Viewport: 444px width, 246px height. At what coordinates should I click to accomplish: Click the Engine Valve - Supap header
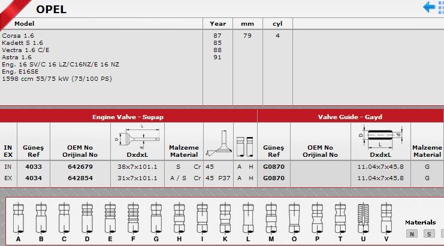128,117
